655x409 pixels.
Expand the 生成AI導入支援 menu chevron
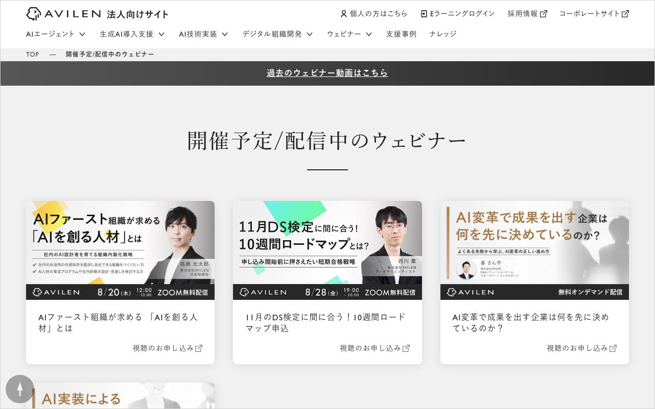coord(161,34)
